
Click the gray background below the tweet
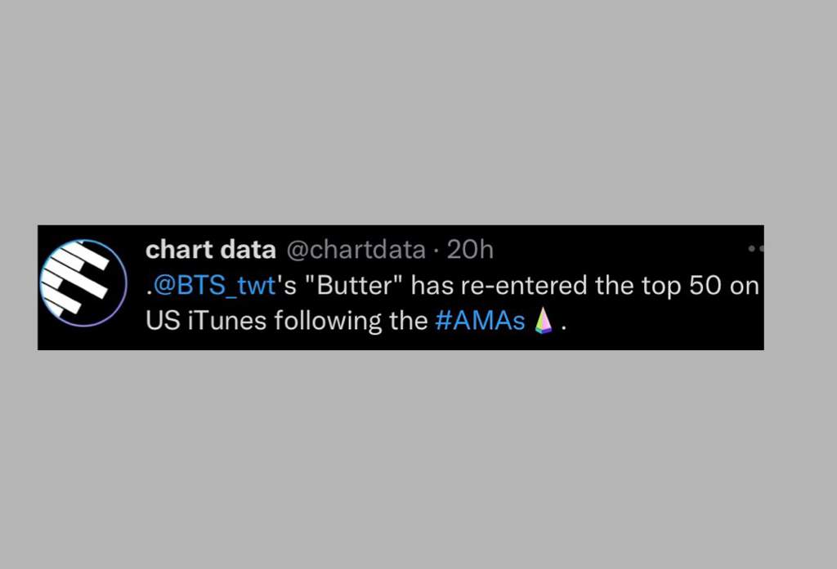pos(418,460)
